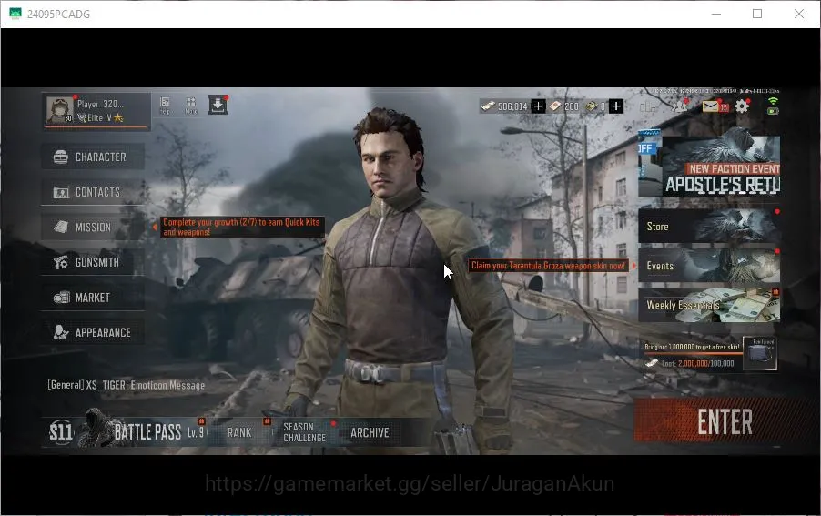Screen dimensions: 821x516
Task: Maximize the 24095PCADG window
Action: (x=757, y=14)
